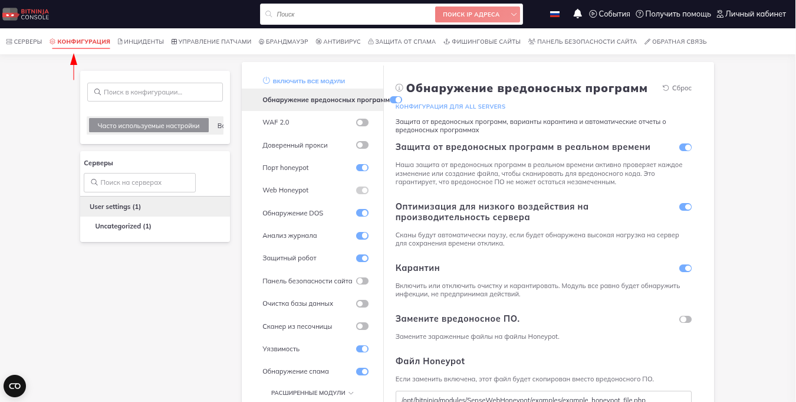Click the BitNinja Console logo
The height and width of the screenshot is (402, 796).
(x=26, y=14)
